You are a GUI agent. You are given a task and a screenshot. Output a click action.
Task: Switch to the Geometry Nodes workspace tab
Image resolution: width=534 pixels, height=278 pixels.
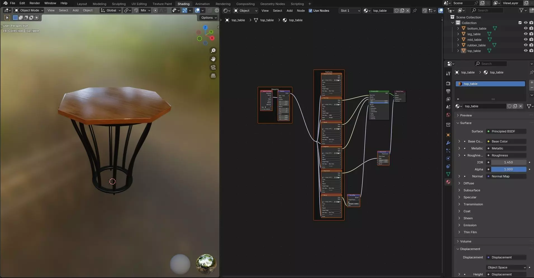272,4
